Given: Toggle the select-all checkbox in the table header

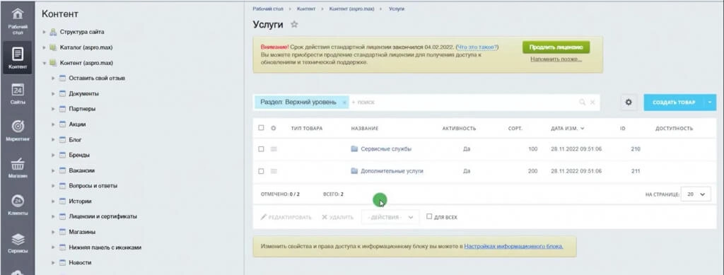Looking at the screenshot, I should (261, 128).
